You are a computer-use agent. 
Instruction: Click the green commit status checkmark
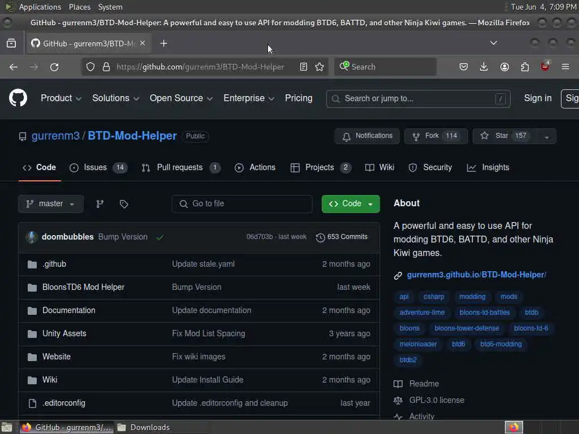point(159,237)
